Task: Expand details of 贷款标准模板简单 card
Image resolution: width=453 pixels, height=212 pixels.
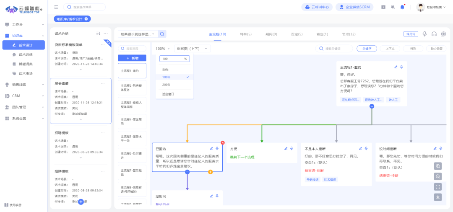Action: [81, 70]
